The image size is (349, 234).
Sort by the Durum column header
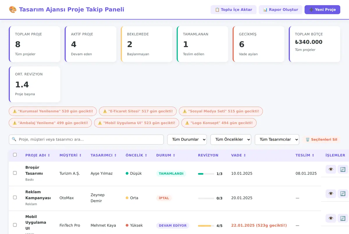(x=166, y=155)
